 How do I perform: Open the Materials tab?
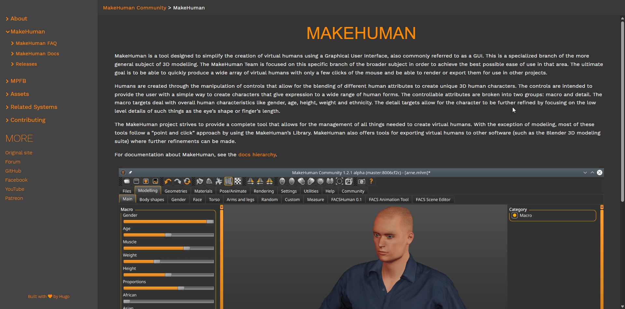[203, 191]
